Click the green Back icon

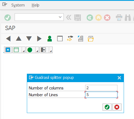tap(90, 18)
